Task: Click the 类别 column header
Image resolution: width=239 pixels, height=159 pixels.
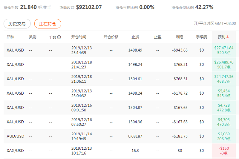Action: 33,37
